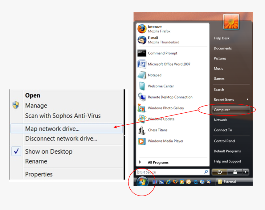265x210 pixels.
Task: Open the Music folder link
Action: (x=218, y=69)
